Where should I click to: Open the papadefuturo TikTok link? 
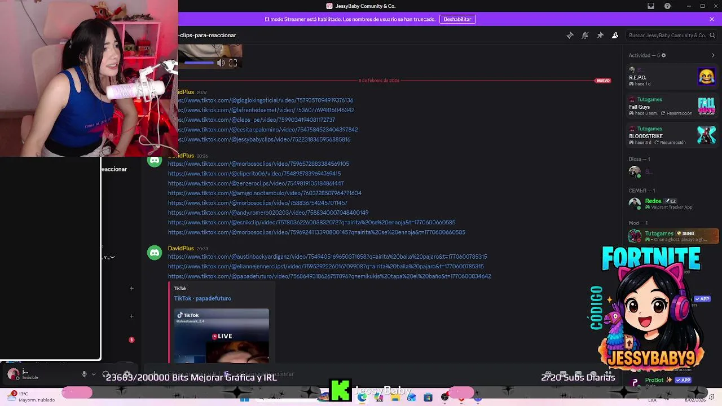(329, 276)
